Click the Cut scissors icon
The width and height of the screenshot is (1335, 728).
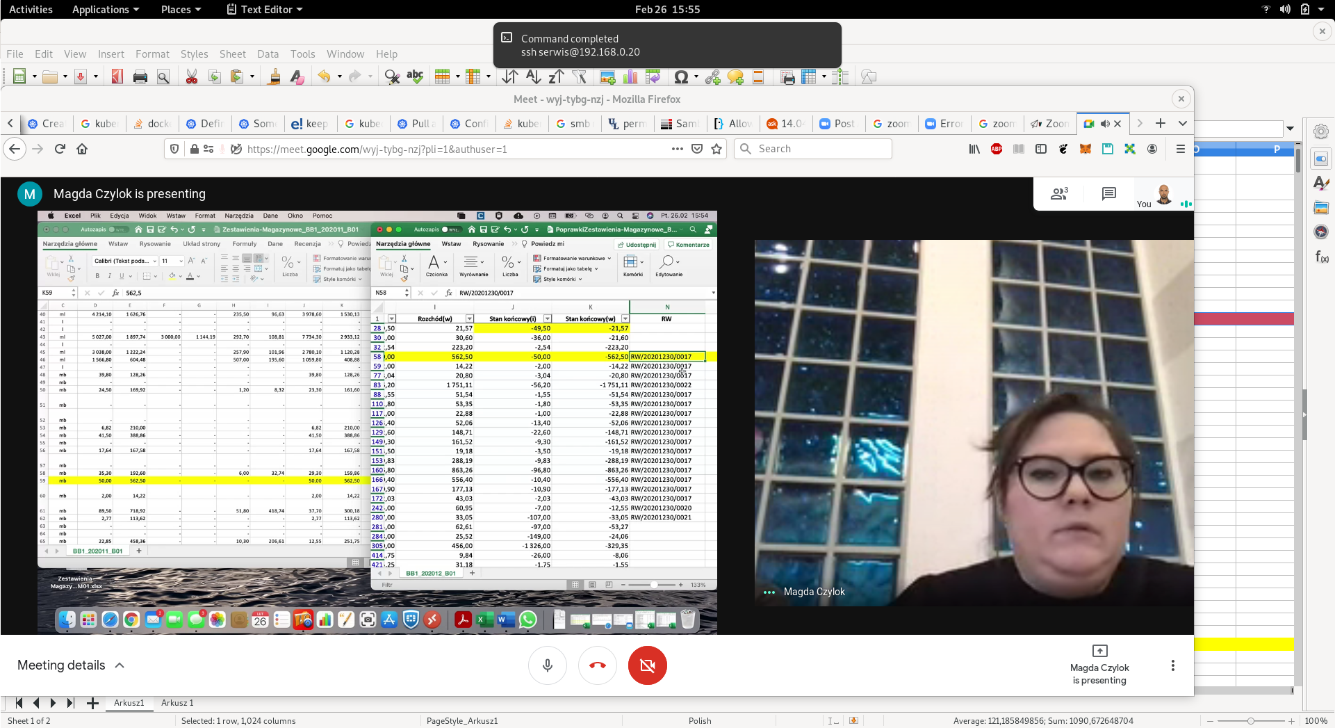pyautogui.click(x=192, y=77)
